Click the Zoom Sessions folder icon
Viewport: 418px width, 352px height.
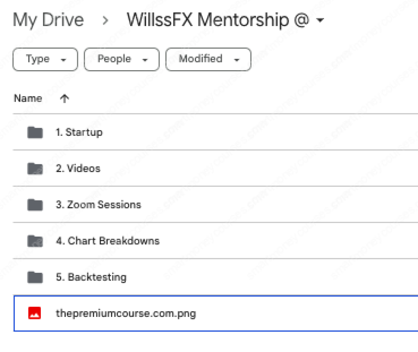tap(35, 205)
